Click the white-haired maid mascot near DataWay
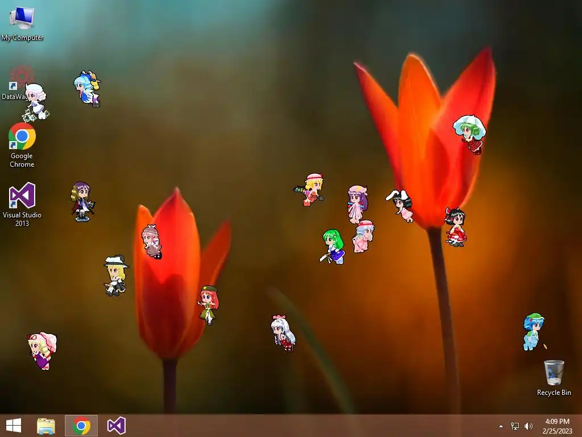Screen dimensions: 582x437 (36, 102)
